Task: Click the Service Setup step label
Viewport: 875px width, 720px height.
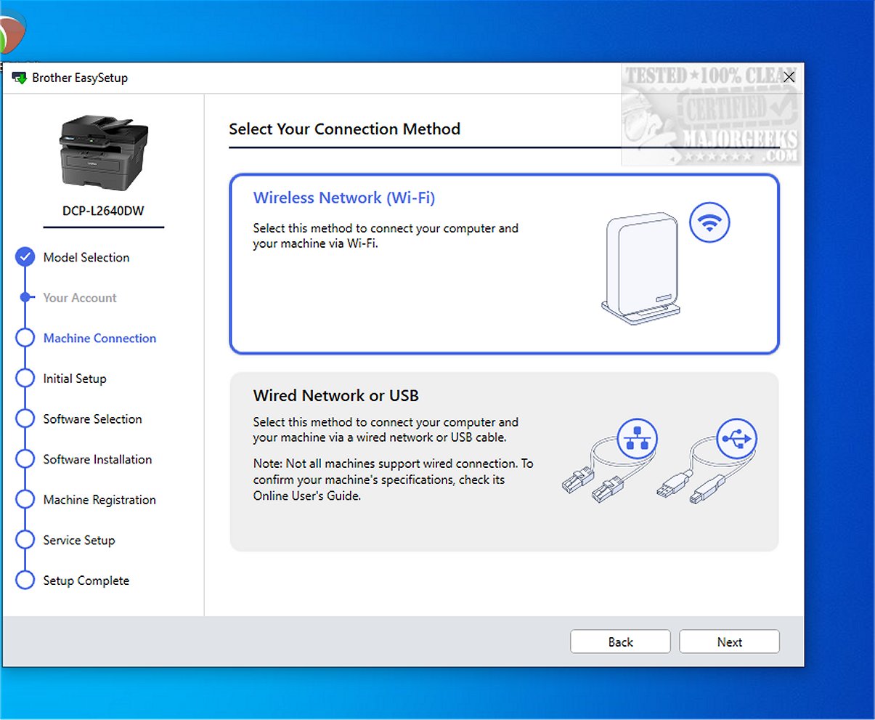Action: [79, 541]
